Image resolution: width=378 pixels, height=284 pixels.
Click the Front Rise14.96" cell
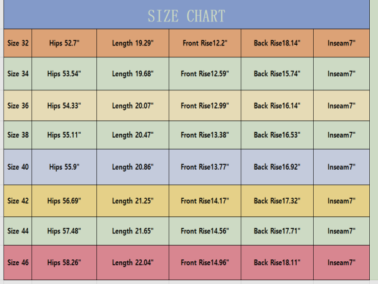(x=205, y=263)
